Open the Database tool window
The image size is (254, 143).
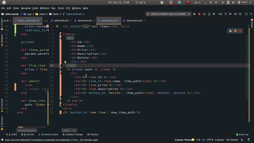(x=2, y=40)
